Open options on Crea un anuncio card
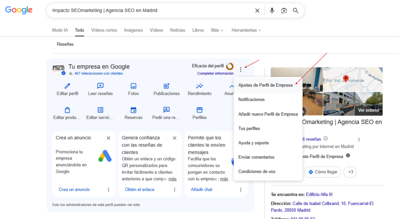 pos(108,189)
